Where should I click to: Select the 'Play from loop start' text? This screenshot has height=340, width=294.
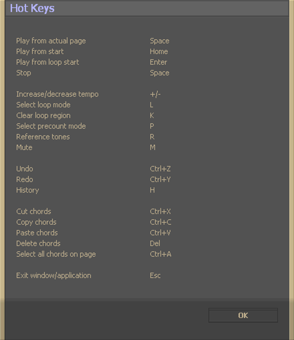point(48,62)
